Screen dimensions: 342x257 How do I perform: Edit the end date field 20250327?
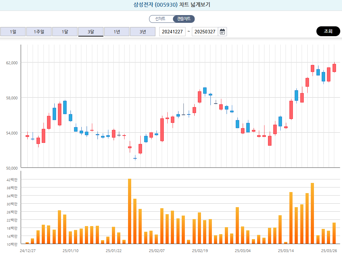tap(205, 32)
